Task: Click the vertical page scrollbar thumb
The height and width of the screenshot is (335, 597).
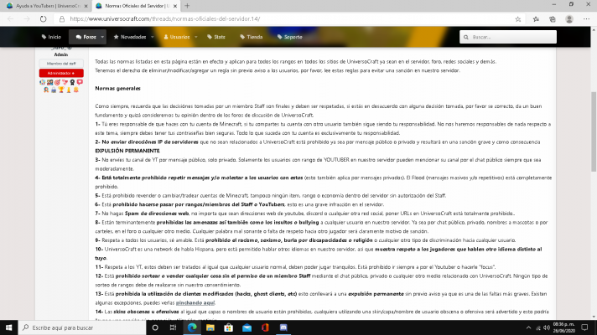Action: [594, 131]
